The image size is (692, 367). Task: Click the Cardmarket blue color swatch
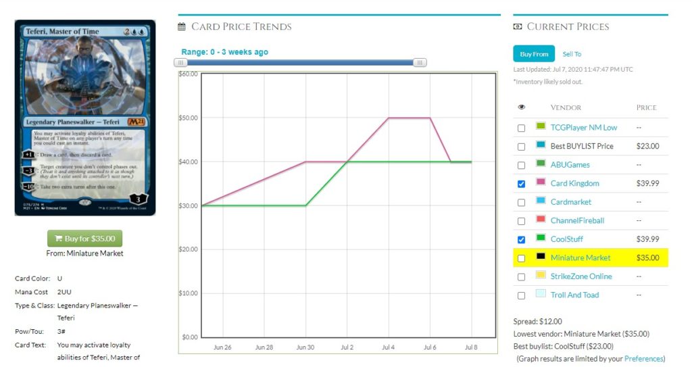[541, 200]
